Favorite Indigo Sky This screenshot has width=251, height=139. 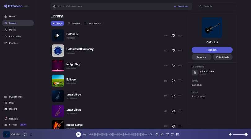pyautogui.click(x=173, y=65)
